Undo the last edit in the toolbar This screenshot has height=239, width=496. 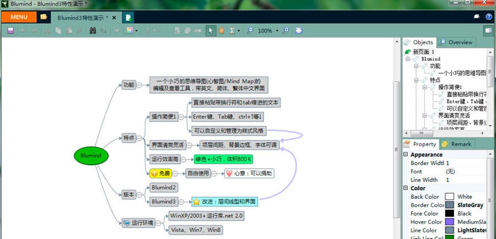tap(23, 31)
